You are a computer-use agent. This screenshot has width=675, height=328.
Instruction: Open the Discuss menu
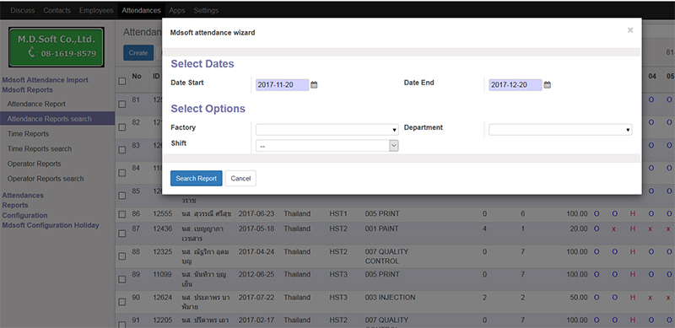point(23,10)
